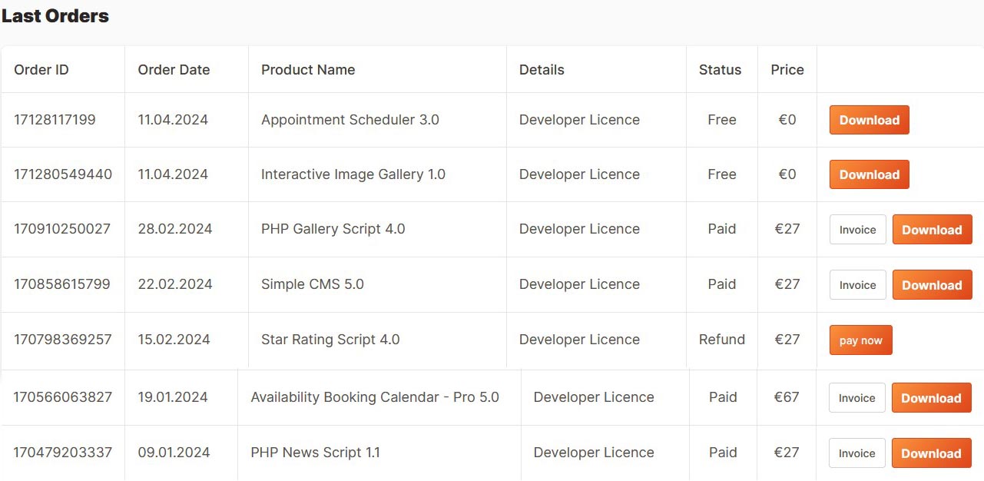This screenshot has height=481, width=984.
Task: Download PHP News Script 1.1
Action: [x=931, y=453]
